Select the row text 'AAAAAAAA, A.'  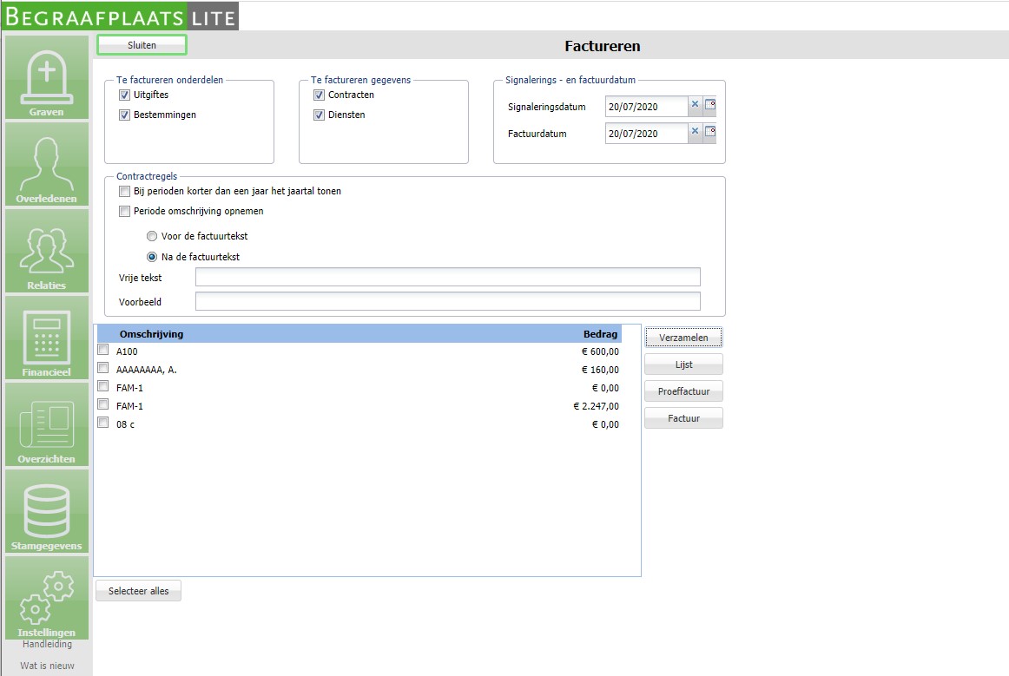tap(146, 370)
